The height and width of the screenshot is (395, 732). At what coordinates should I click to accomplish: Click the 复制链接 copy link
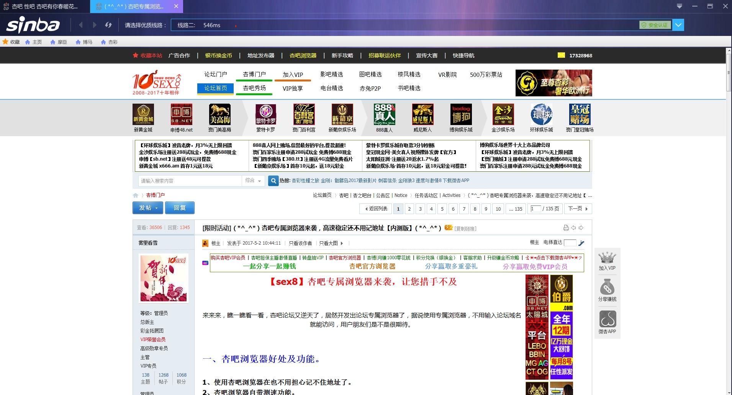465,229
